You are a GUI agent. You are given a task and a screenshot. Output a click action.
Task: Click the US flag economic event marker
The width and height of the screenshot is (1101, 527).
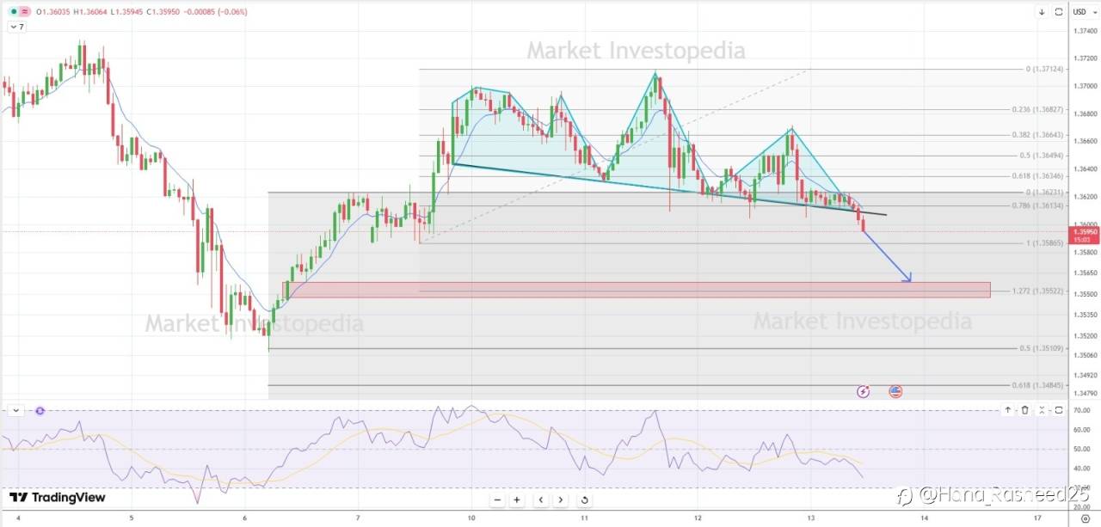pos(895,391)
